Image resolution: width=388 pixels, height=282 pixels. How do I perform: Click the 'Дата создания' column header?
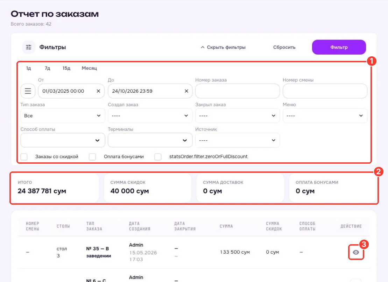140,226
